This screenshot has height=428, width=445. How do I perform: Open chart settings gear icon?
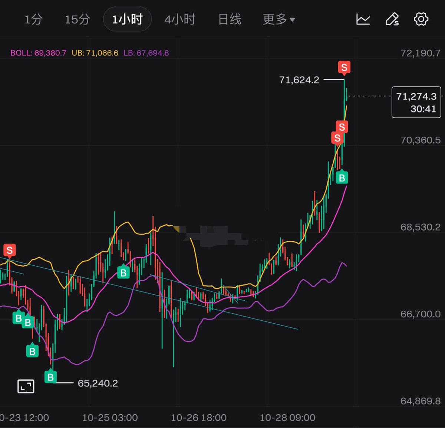coord(421,19)
